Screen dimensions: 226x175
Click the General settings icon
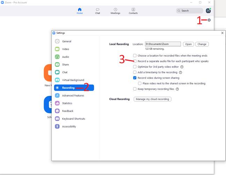[57, 41]
